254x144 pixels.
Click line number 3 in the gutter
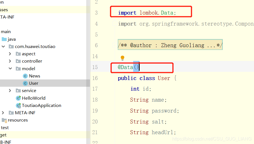pos(96,13)
